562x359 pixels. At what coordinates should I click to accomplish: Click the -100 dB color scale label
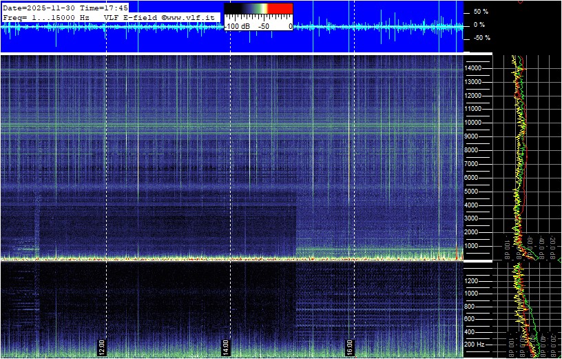click(x=238, y=26)
